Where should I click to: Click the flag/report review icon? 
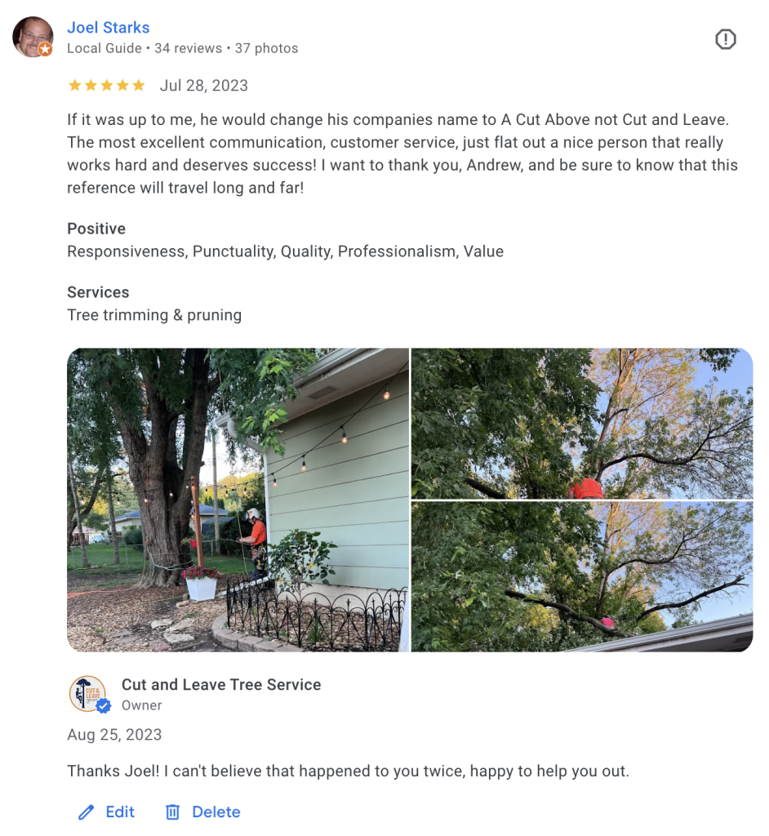725,39
